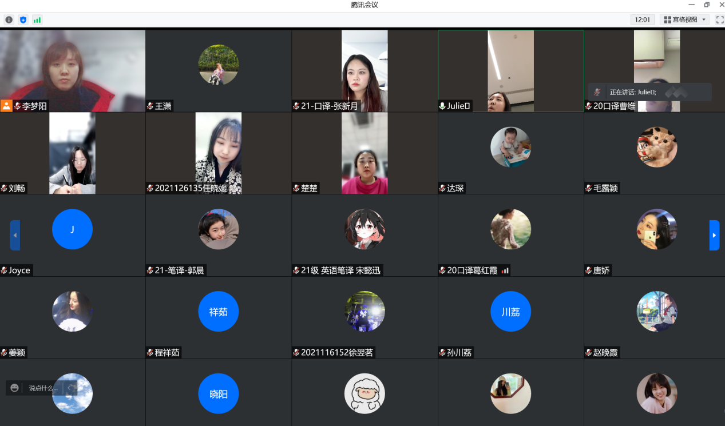Click the green microphone icon for Julie

442,106
